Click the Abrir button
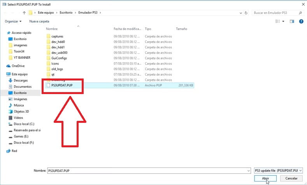The width and height of the screenshot is (307, 185). coord(265,178)
